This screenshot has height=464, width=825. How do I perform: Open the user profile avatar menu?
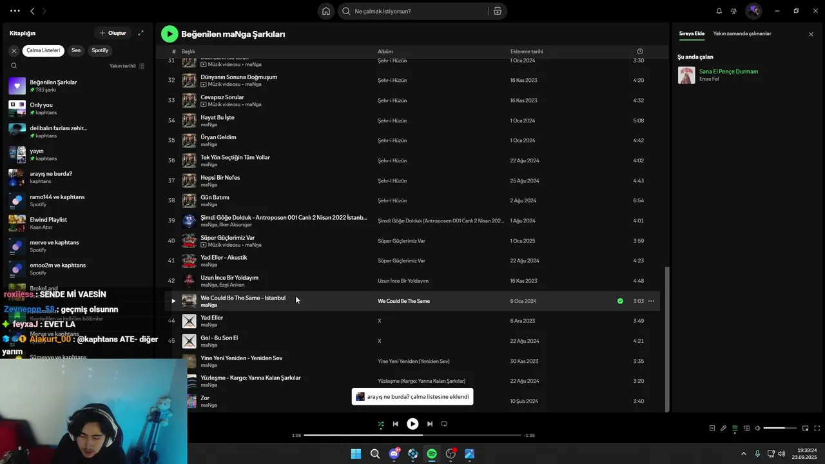[x=753, y=11]
